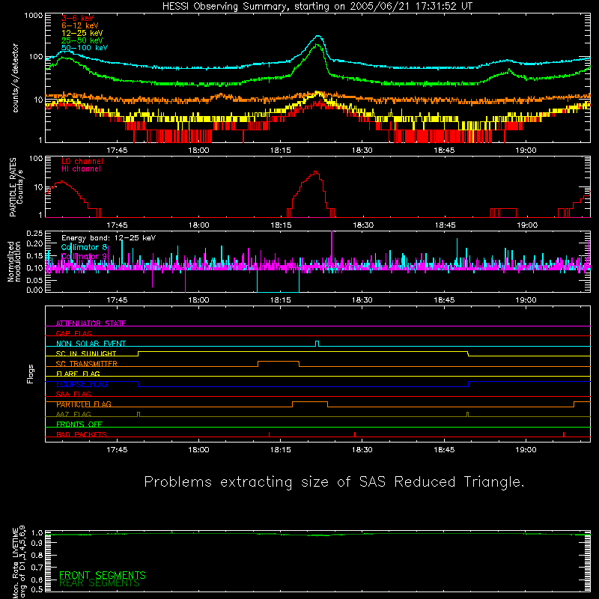Click the ECLIPSE FLAG label
Screen dimensions: 599x599
(x=82, y=384)
